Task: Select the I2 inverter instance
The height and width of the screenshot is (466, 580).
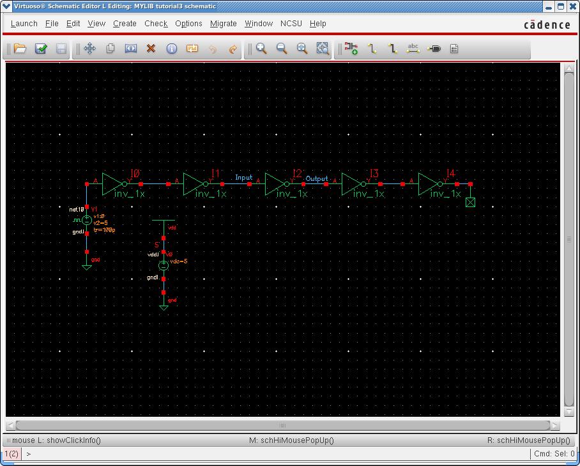Action: point(277,184)
